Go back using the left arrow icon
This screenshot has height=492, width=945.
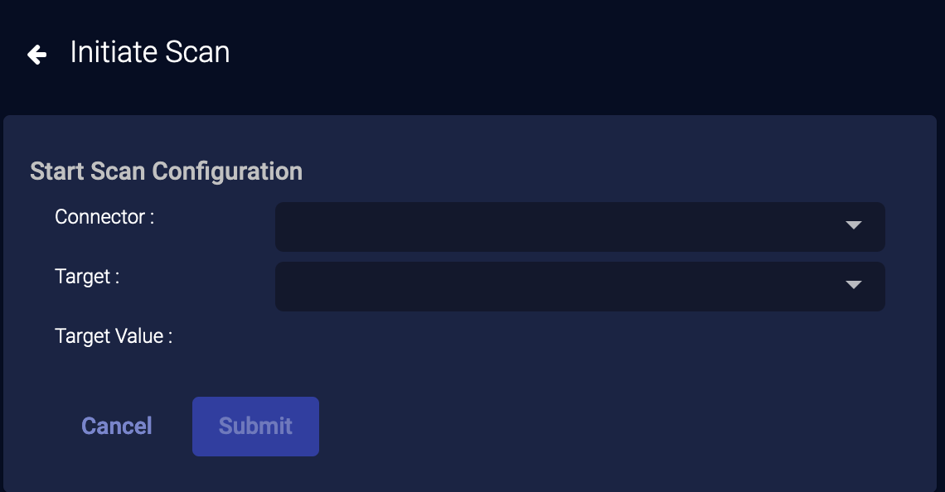point(36,55)
